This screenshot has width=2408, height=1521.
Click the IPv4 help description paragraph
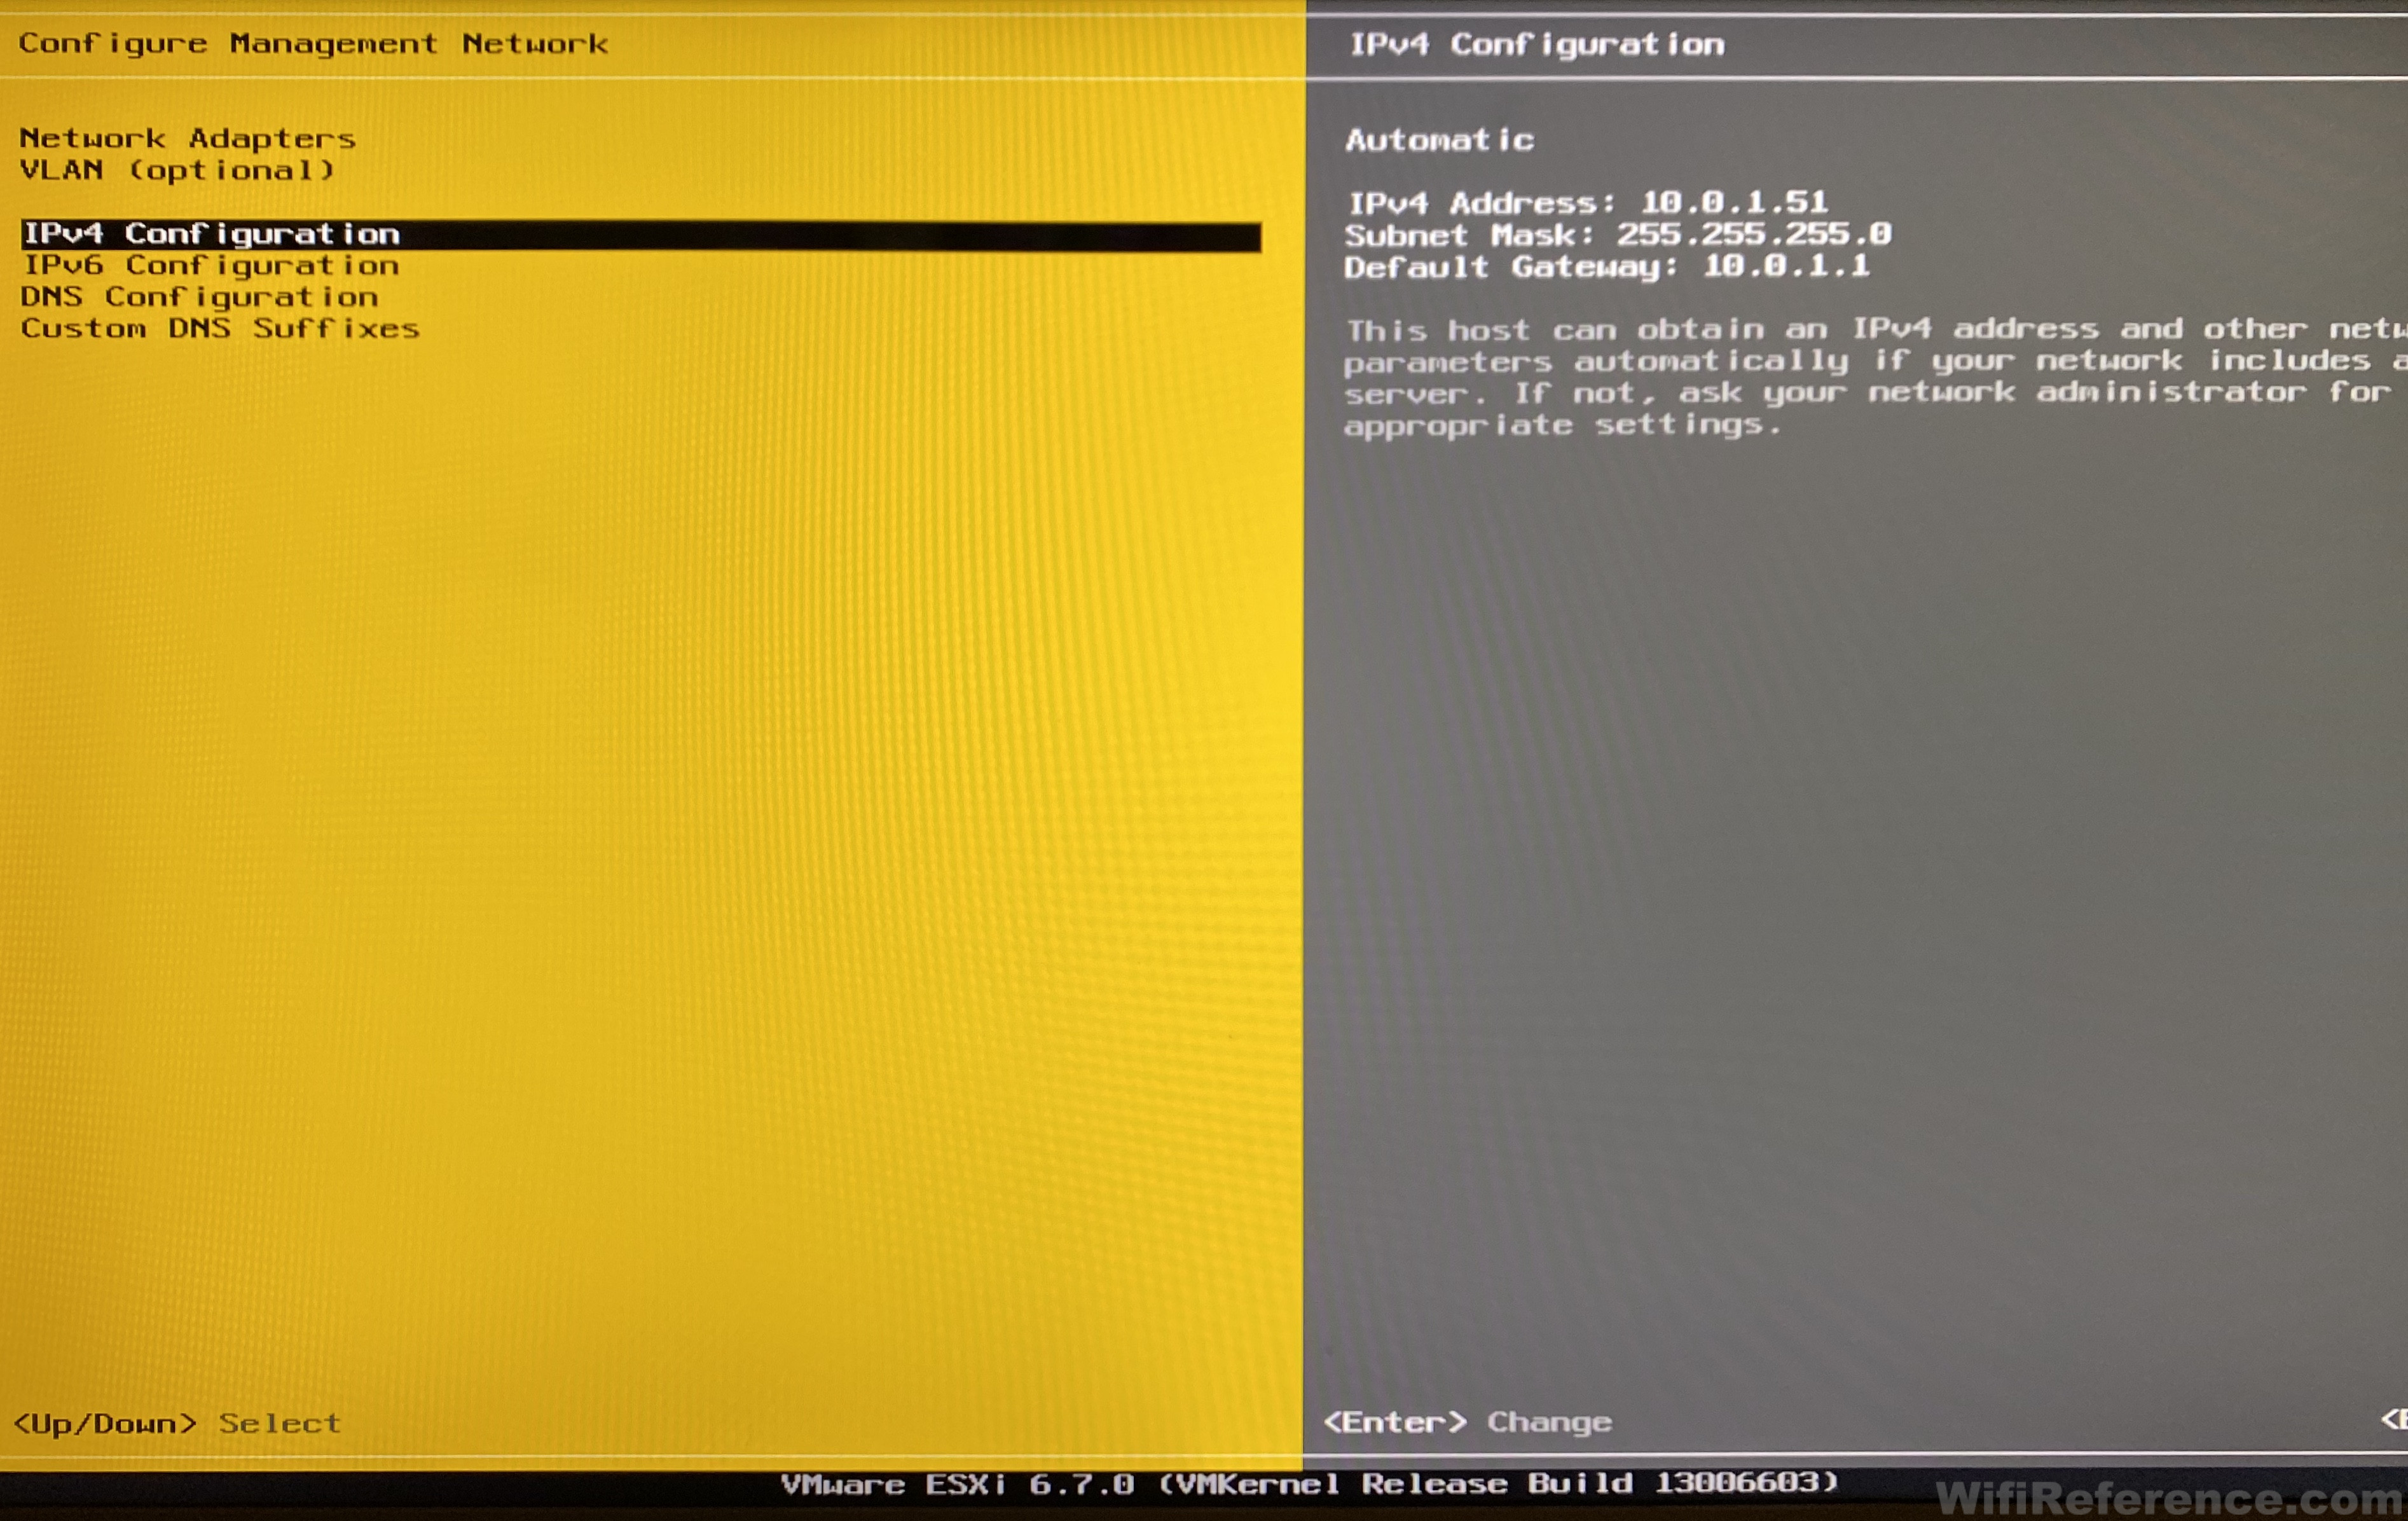click(x=1870, y=377)
